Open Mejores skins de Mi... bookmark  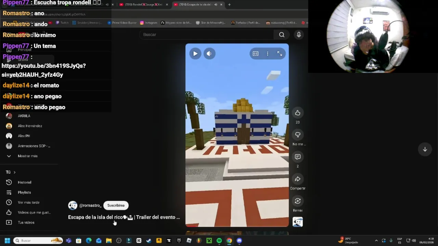pyautogui.click(x=176, y=23)
